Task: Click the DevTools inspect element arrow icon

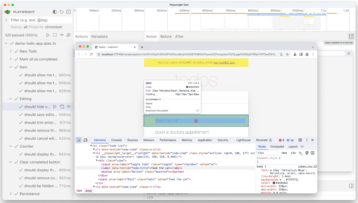Action: click(79, 140)
